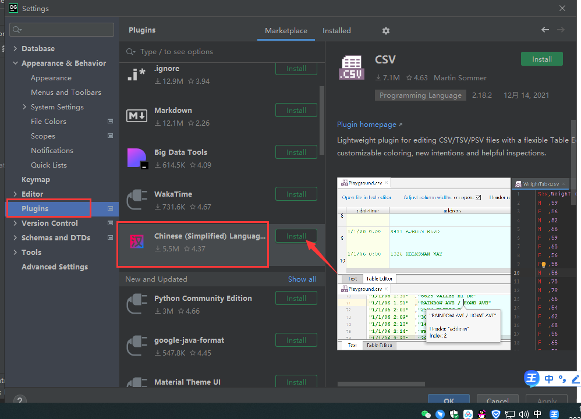581x419 pixels.
Task: Click the WakaTime plugin icon
Action: (x=137, y=200)
